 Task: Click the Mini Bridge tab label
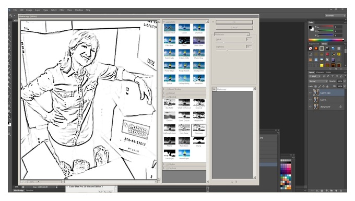tap(19, 191)
